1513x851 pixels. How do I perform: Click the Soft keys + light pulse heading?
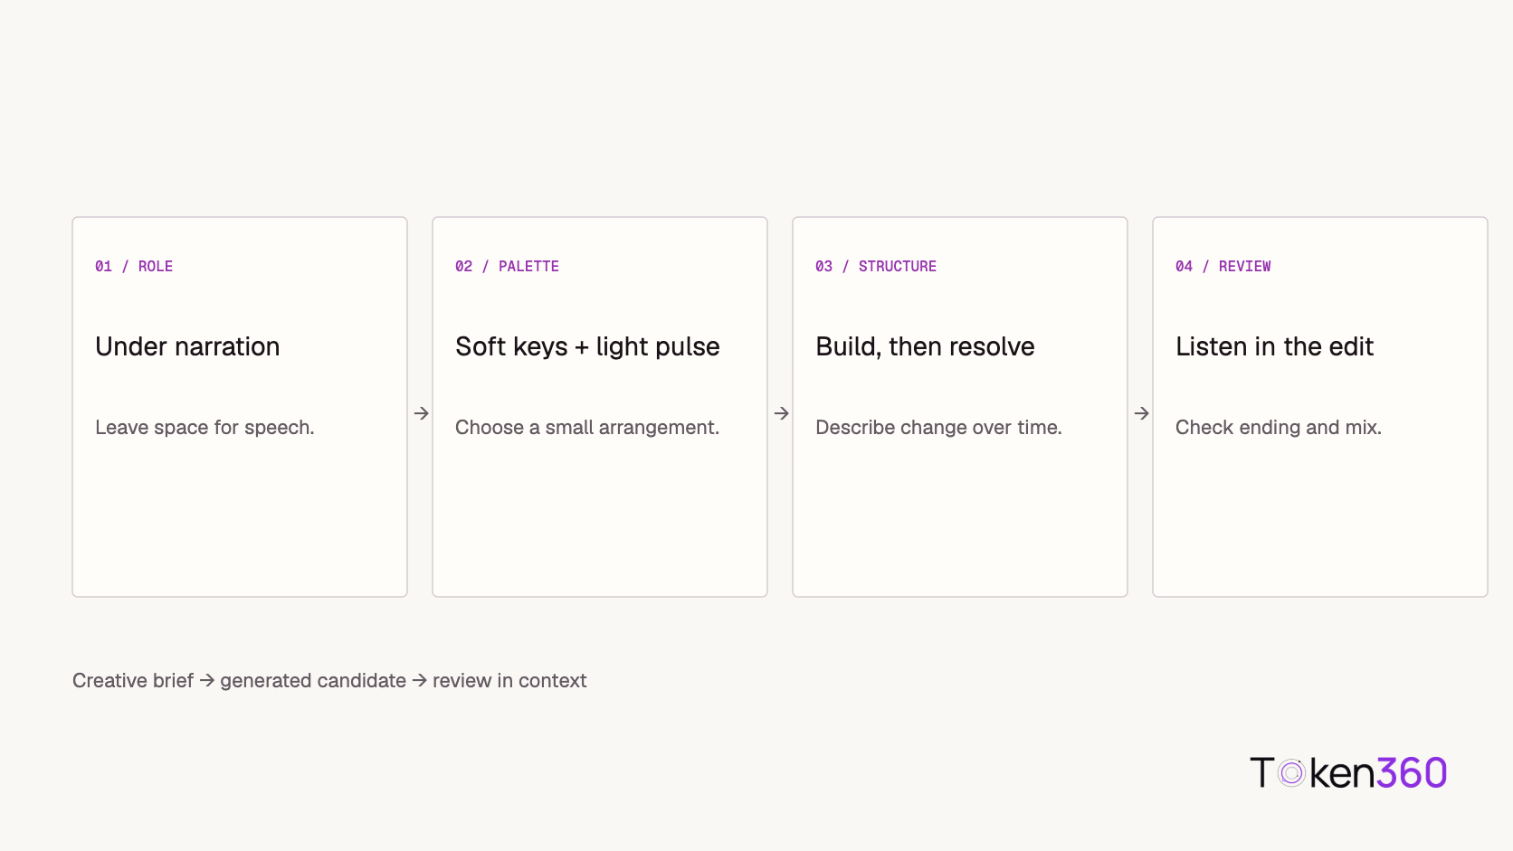coord(587,346)
